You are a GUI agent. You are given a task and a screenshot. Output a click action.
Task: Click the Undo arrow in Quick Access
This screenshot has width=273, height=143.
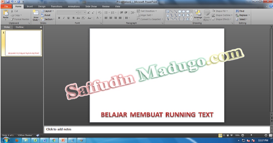(12, 2)
